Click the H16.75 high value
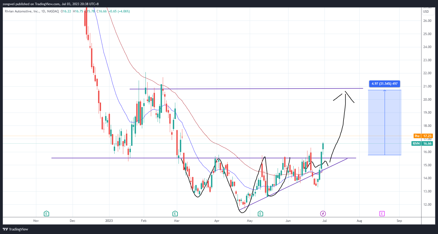Screen dimensions: 438x234 pos(78,11)
